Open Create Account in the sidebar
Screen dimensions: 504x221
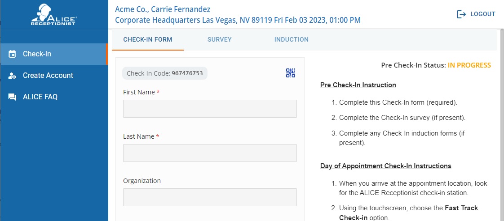[54, 76]
